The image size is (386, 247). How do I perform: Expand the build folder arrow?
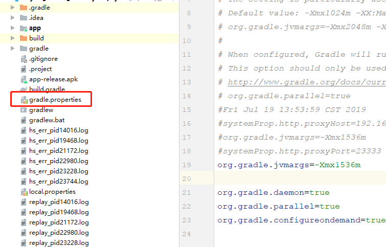coord(13,38)
